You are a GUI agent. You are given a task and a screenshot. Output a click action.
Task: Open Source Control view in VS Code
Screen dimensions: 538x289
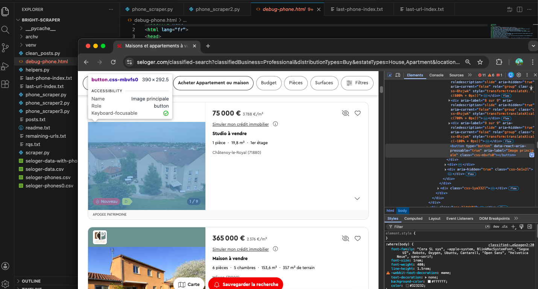pos(5,48)
